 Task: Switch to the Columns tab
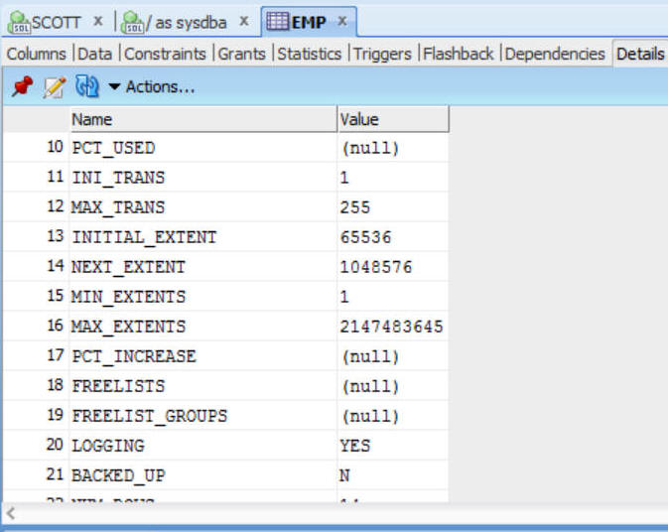36,54
